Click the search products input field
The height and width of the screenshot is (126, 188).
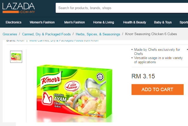pyautogui.click(x=122, y=8)
